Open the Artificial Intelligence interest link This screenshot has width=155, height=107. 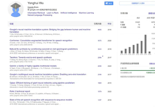(69, 13)
